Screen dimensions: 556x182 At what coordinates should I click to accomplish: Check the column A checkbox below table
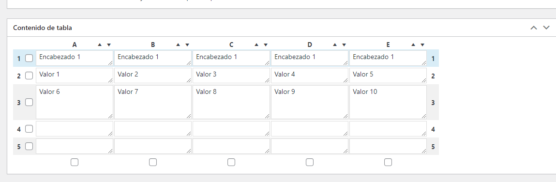click(75, 162)
